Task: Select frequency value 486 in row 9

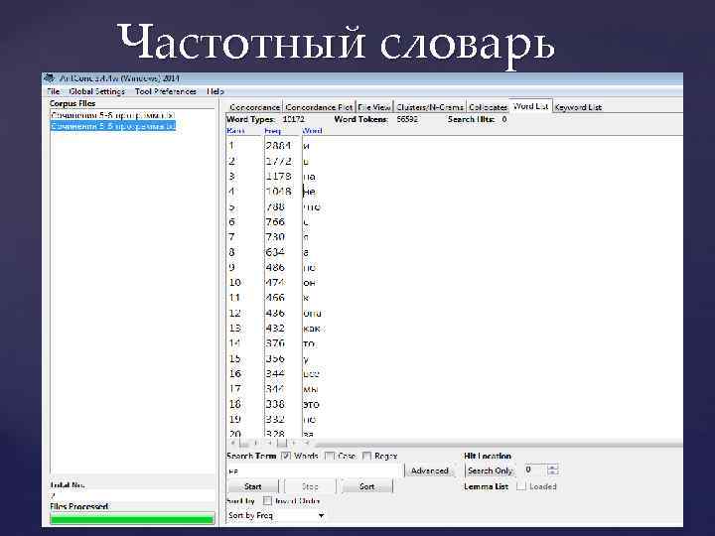Action: pyautogui.click(x=275, y=268)
